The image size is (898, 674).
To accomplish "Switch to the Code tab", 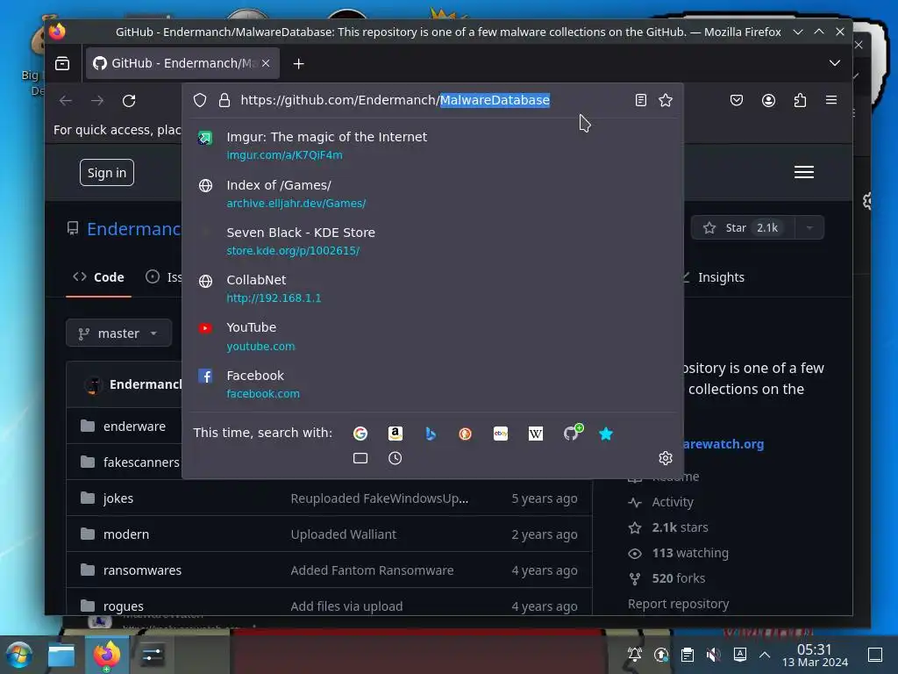I will click(98, 277).
